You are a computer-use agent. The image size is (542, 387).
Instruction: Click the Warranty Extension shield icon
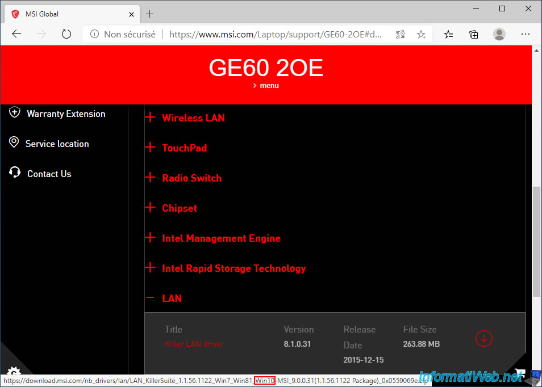tap(15, 112)
